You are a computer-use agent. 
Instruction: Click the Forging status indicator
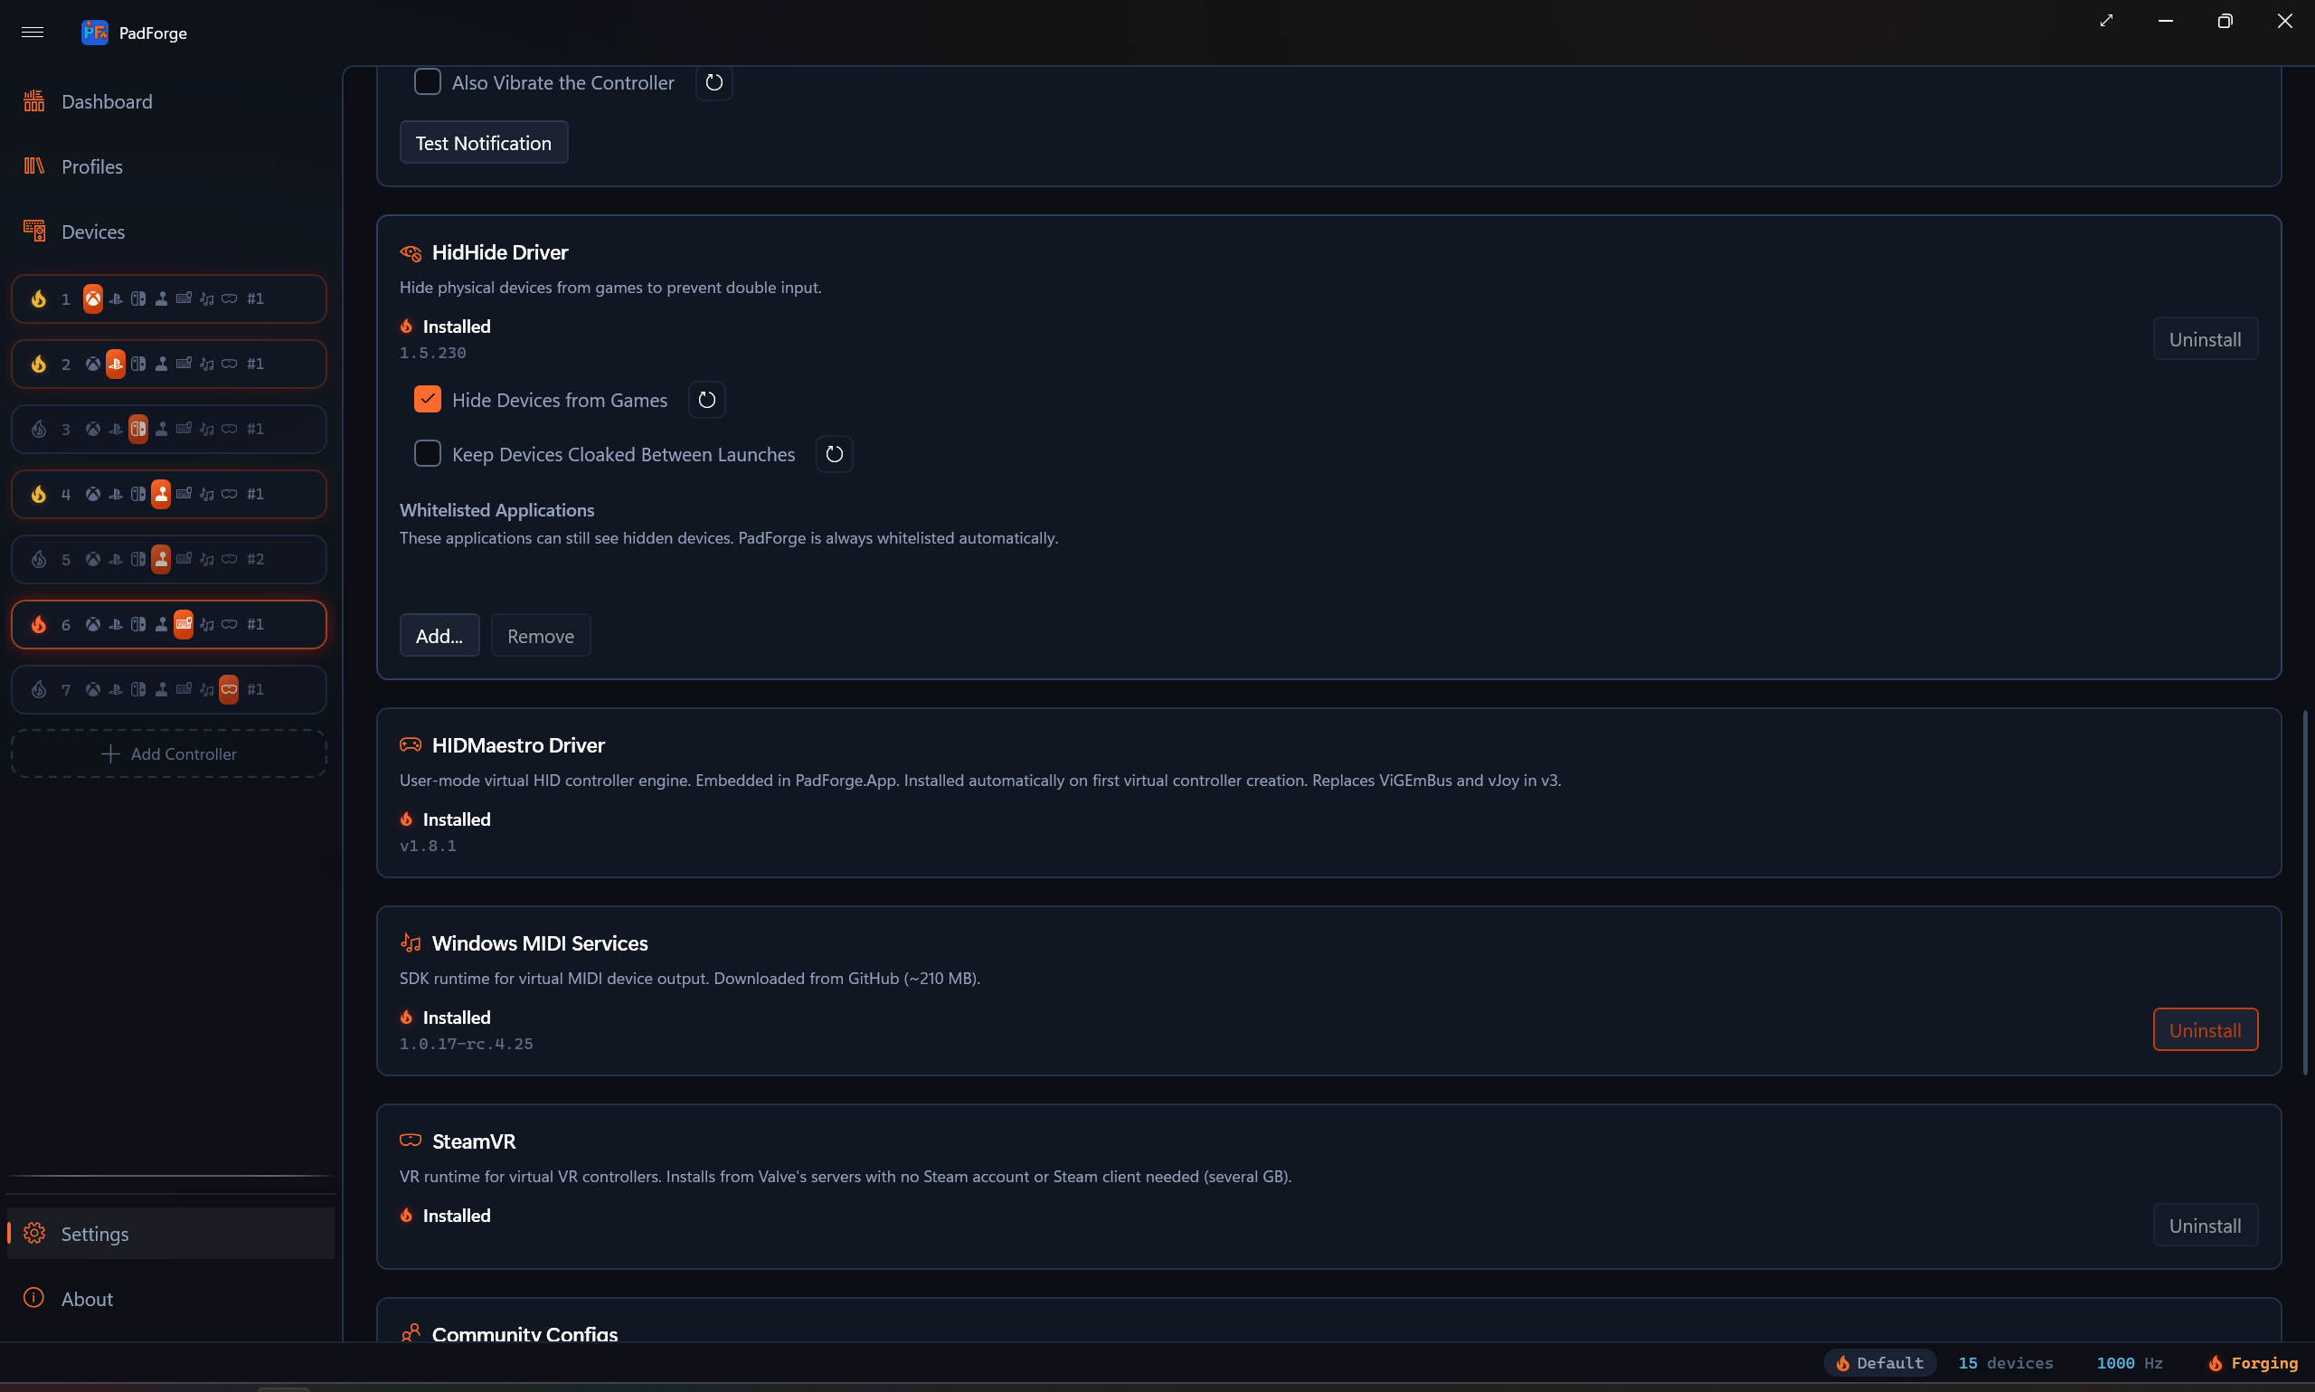[x=2253, y=1363]
